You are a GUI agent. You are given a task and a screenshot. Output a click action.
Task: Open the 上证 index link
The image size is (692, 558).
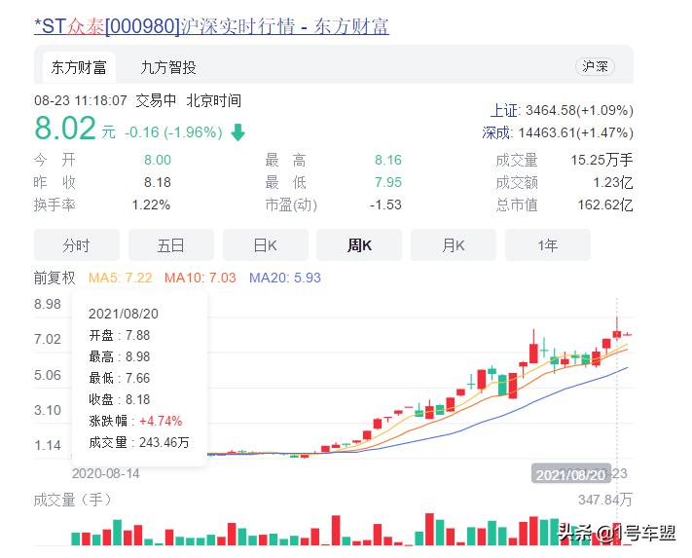504,110
